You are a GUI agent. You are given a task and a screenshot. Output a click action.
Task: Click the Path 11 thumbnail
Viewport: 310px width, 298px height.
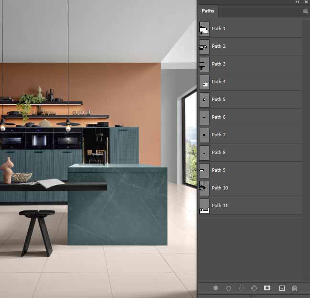pos(204,206)
